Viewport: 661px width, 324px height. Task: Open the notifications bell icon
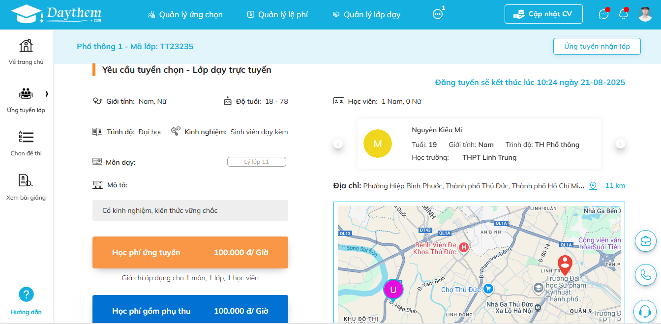pos(623,14)
